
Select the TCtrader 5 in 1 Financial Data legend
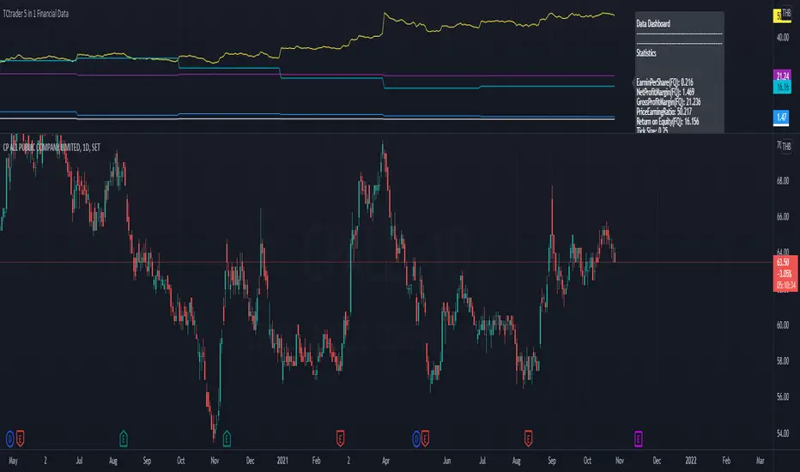tap(36, 14)
